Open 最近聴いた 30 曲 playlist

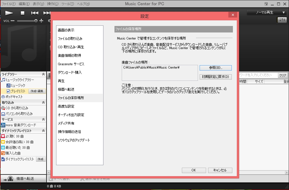click(16, 148)
